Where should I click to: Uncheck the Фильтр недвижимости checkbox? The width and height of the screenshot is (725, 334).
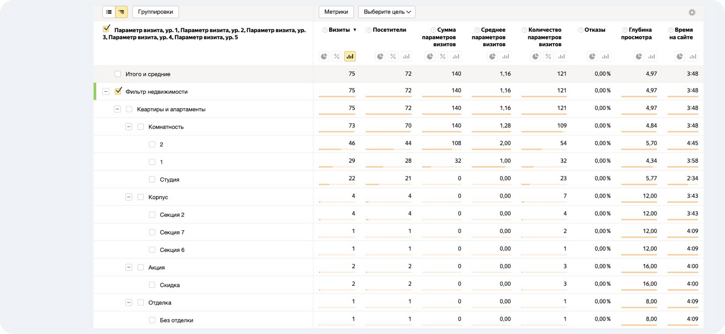coord(118,91)
